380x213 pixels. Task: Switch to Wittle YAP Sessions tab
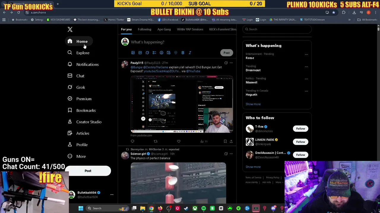point(190,29)
